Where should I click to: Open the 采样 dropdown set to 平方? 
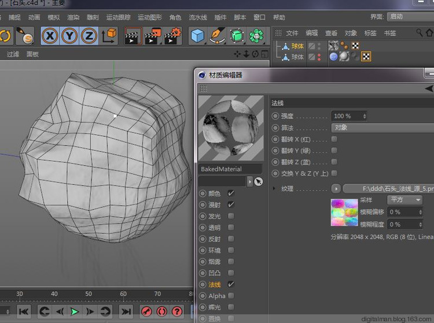pos(404,200)
